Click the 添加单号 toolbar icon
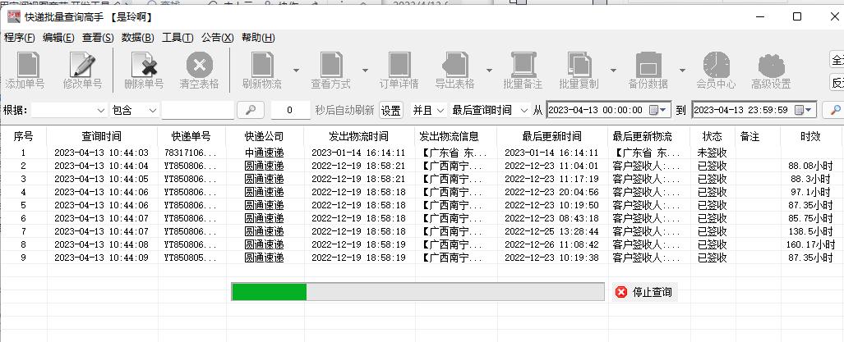Image resolution: width=844 pixels, height=342 pixels. click(x=27, y=65)
